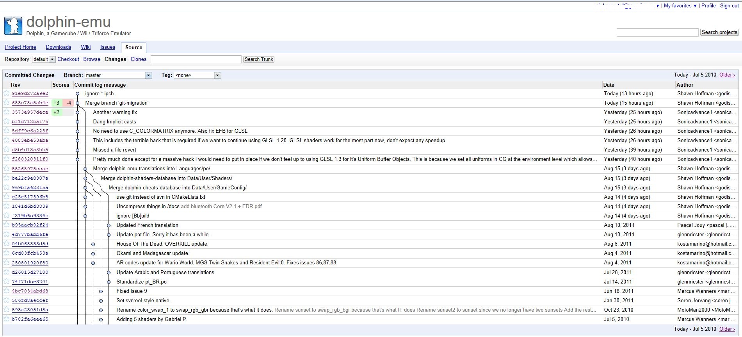742x337 pixels.
Task: Open the Clones sub-tab
Action: 139,59
